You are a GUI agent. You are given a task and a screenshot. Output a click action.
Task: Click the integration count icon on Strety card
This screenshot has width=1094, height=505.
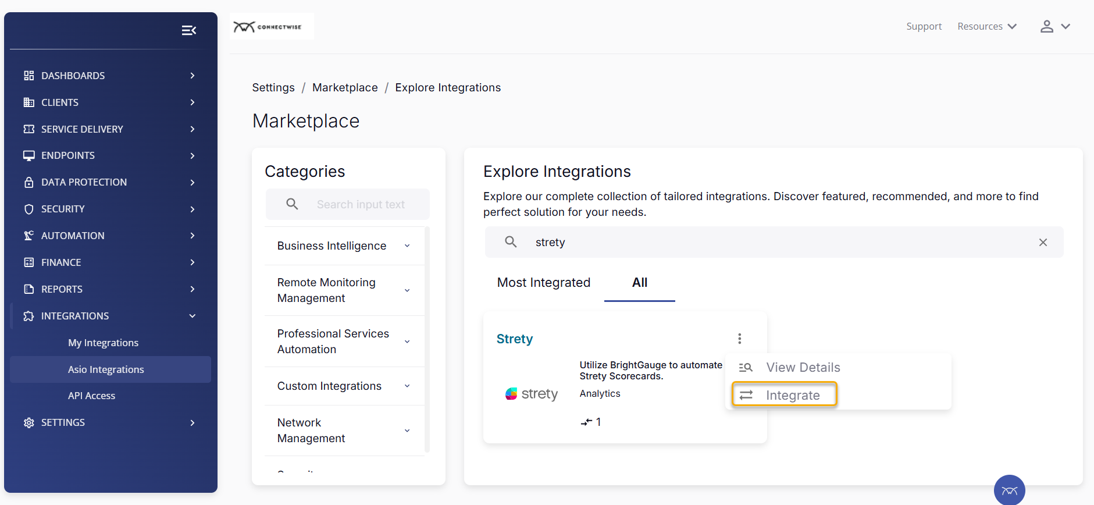click(586, 422)
